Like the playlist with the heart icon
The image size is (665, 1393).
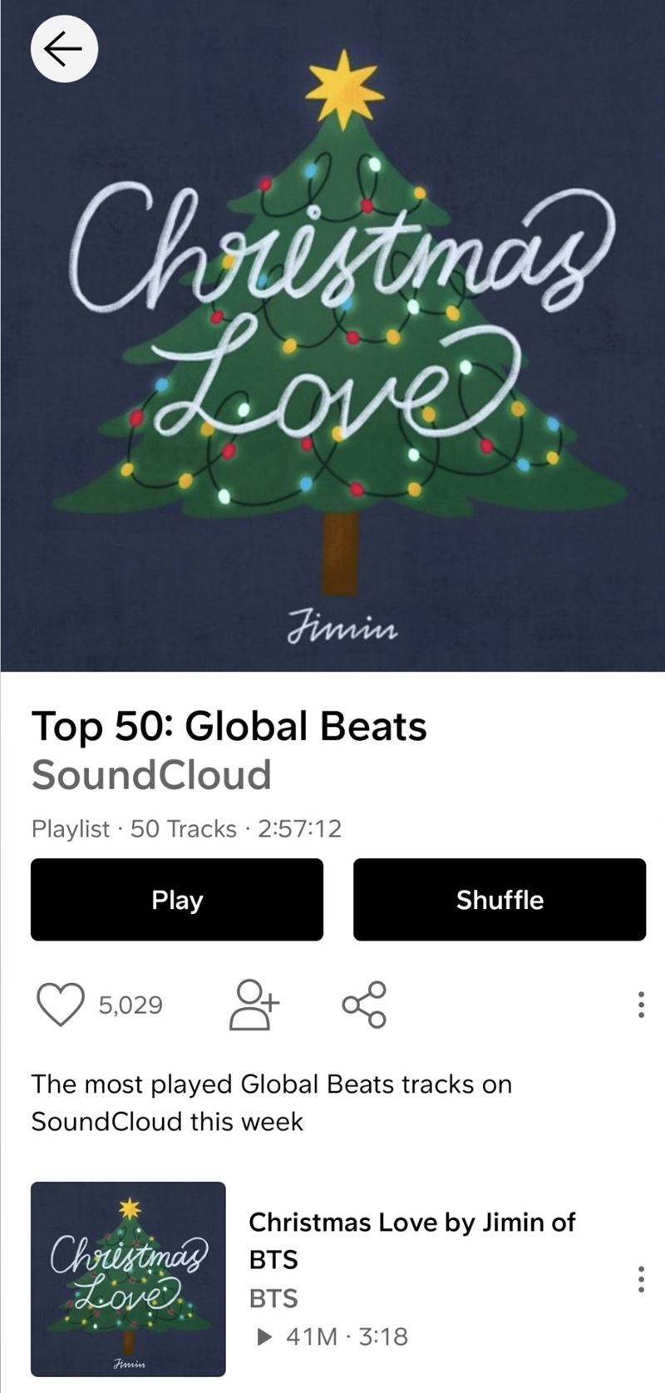(62, 1005)
